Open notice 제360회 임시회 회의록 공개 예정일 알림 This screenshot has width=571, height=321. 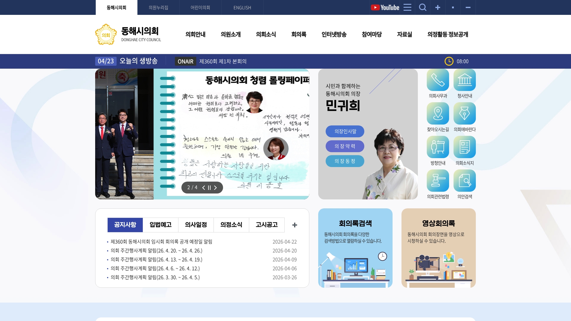[x=161, y=242]
